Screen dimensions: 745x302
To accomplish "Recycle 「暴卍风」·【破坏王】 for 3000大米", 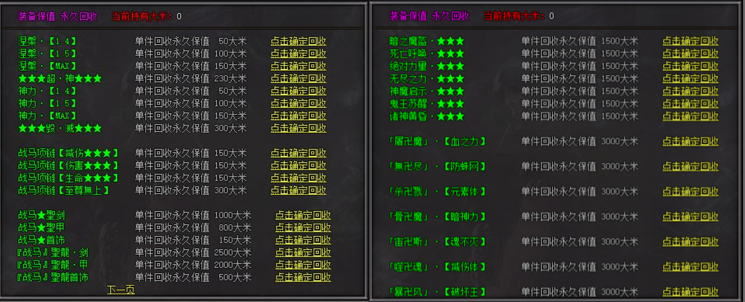I will tap(690, 291).
